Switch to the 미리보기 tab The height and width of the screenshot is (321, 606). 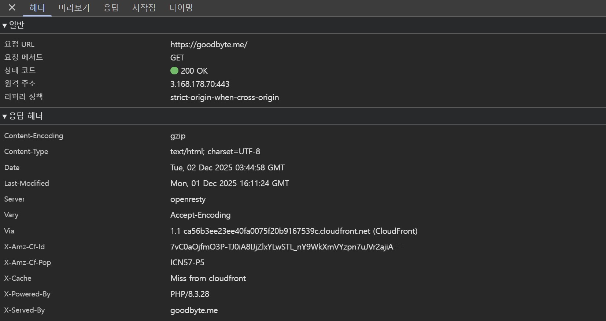pyautogui.click(x=74, y=8)
